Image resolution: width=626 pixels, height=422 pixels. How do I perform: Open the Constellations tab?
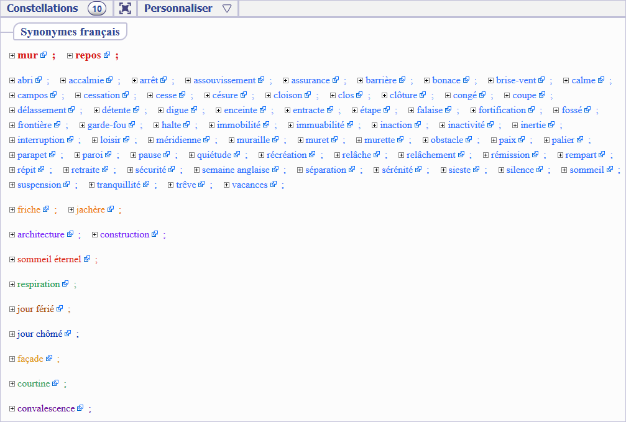point(43,9)
